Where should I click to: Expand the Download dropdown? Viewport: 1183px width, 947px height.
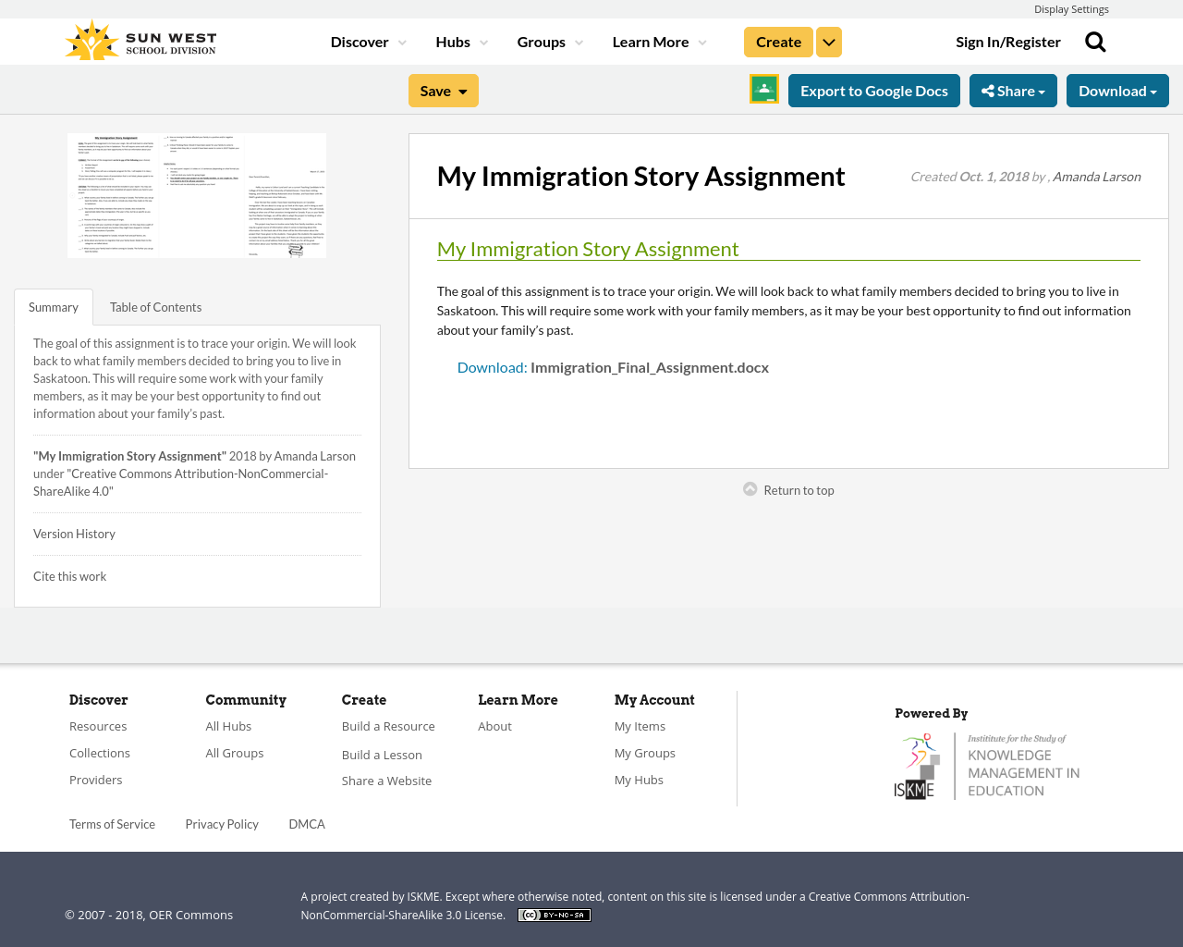point(1117,89)
